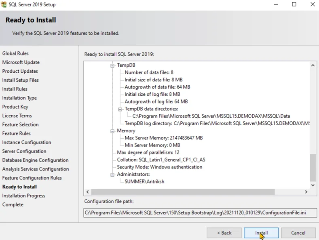Select Global Rules step in sidebar

pos(15,53)
